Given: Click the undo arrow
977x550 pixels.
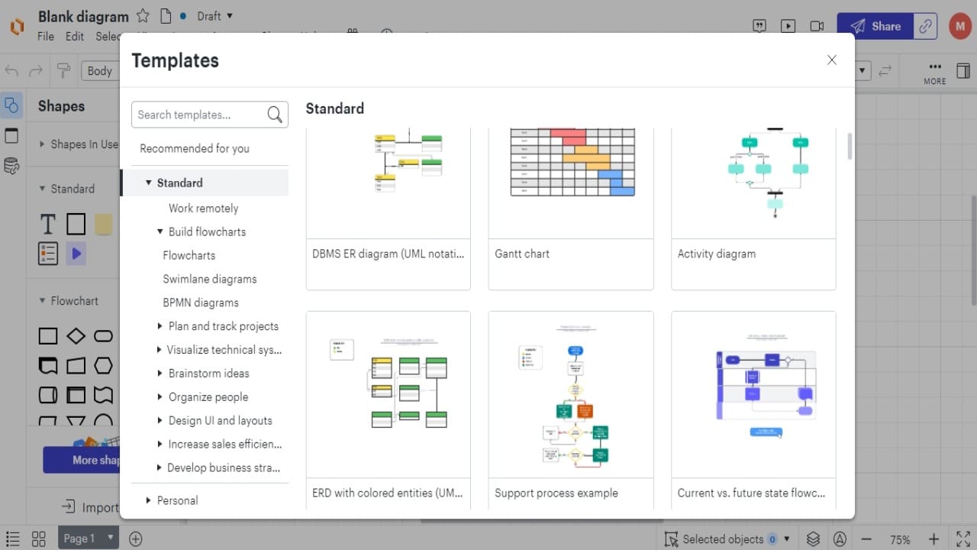Looking at the screenshot, I should click(x=11, y=71).
